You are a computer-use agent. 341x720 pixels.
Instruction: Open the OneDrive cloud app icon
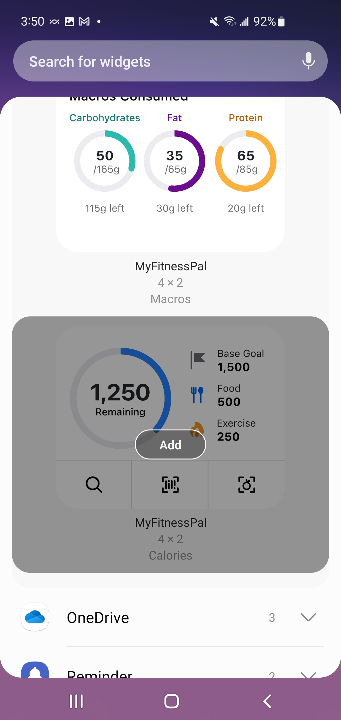click(x=35, y=617)
